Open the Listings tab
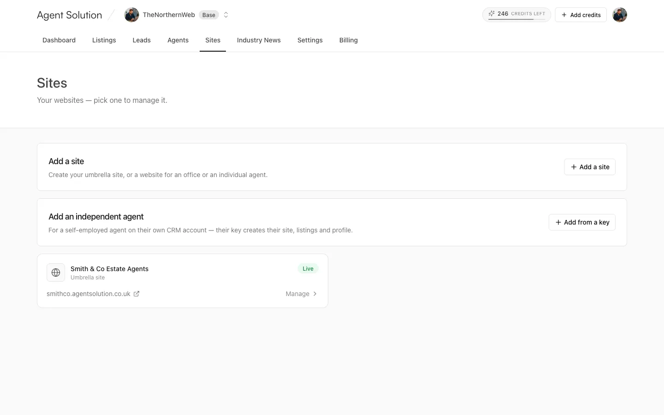This screenshot has height=415, width=664. point(104,40)
